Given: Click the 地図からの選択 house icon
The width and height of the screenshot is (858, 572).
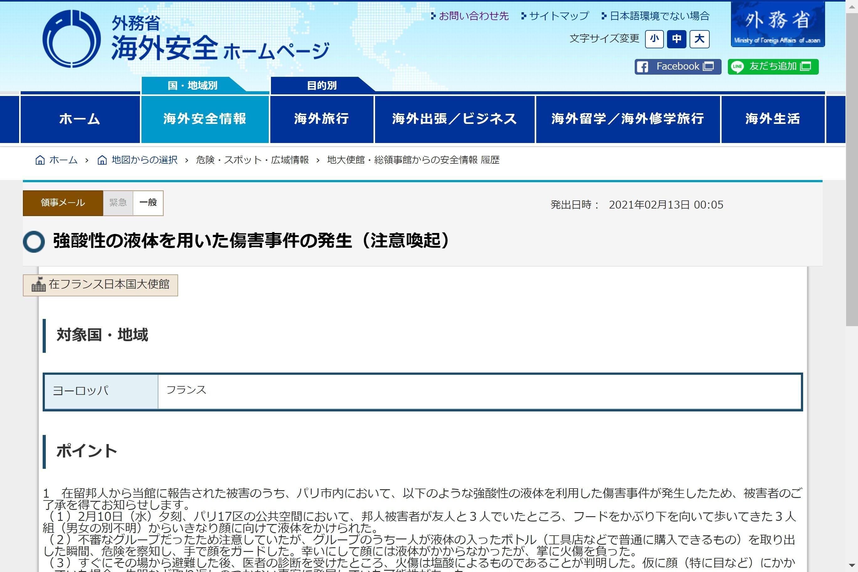Looking at the screenshot, I should click(102, 160).
